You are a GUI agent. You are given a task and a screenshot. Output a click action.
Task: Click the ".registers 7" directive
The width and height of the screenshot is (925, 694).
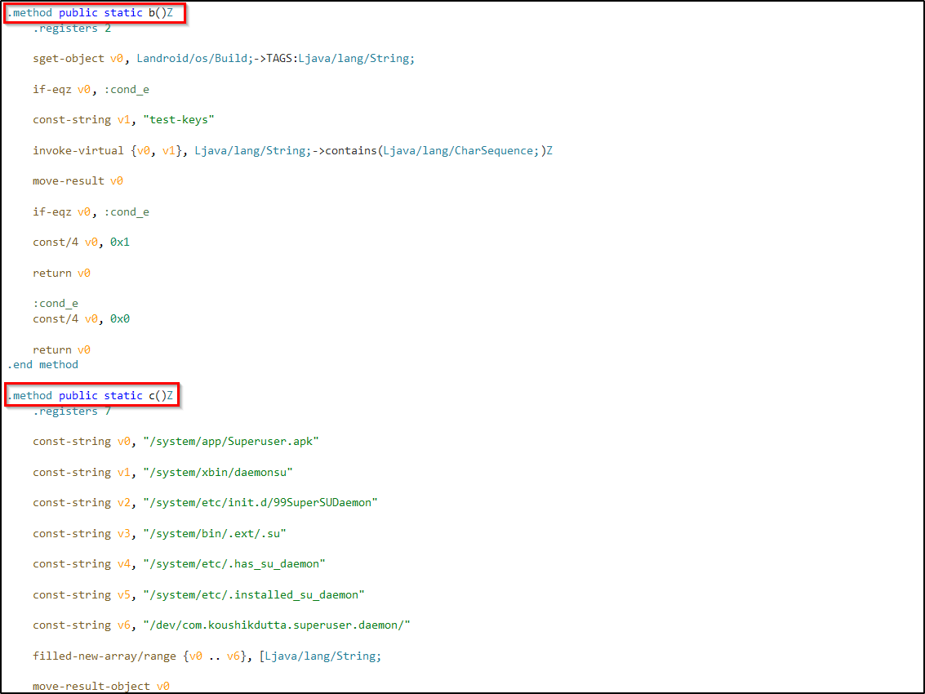pos(72,412)
